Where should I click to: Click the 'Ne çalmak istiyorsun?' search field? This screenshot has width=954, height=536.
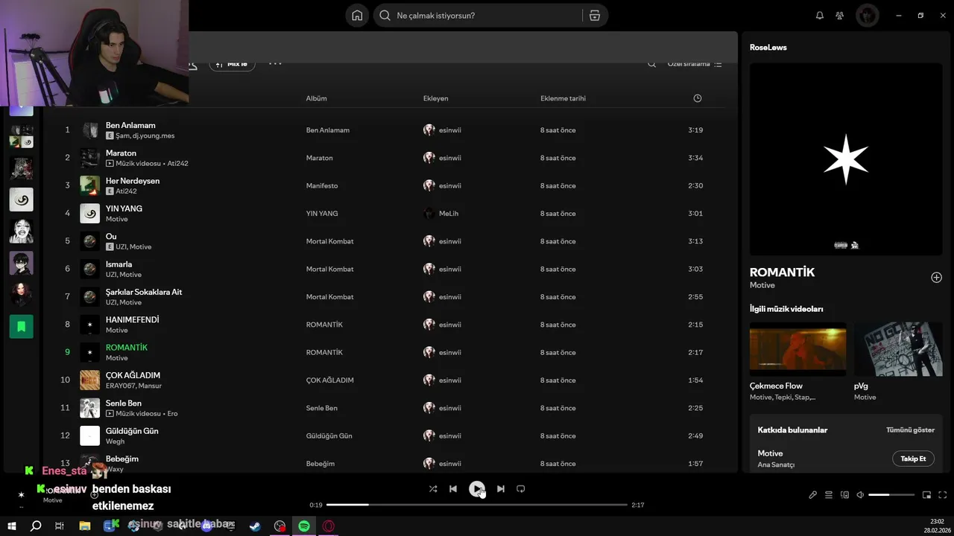tap(477, 16)
